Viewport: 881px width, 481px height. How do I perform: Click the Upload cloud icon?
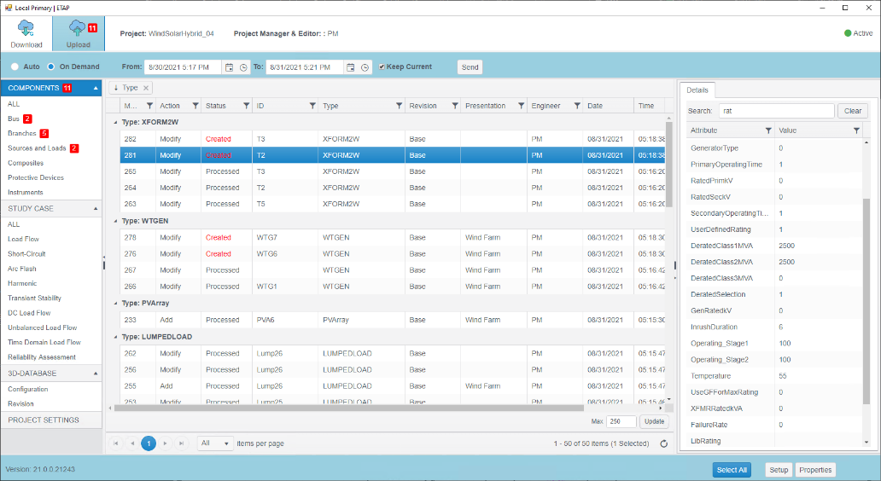[78, 28]
